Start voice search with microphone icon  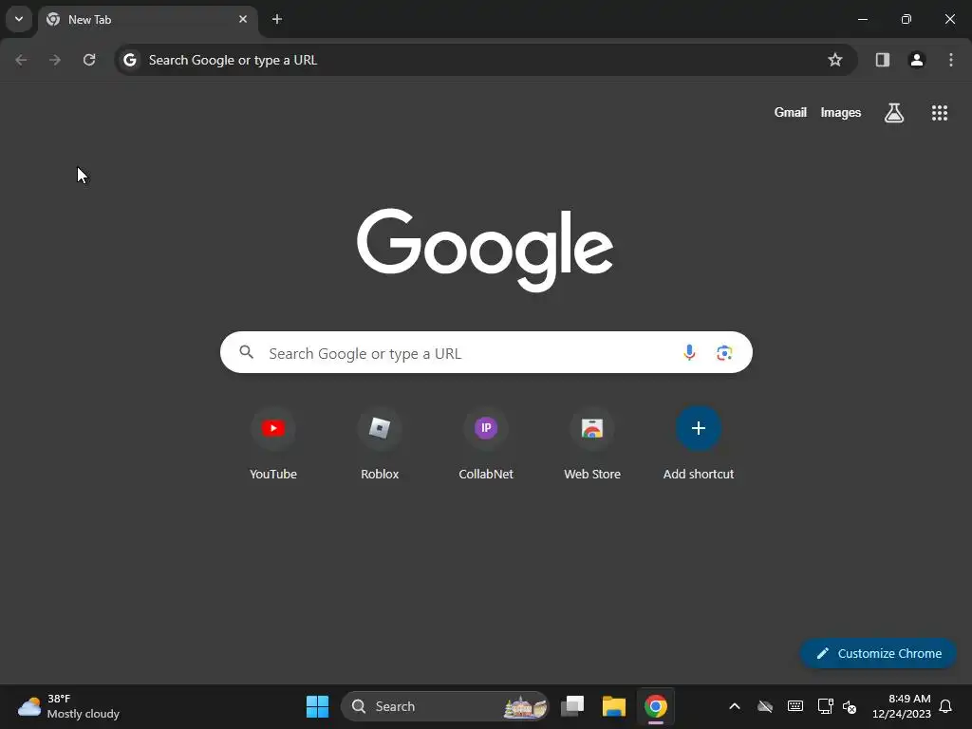click(689, 352)
